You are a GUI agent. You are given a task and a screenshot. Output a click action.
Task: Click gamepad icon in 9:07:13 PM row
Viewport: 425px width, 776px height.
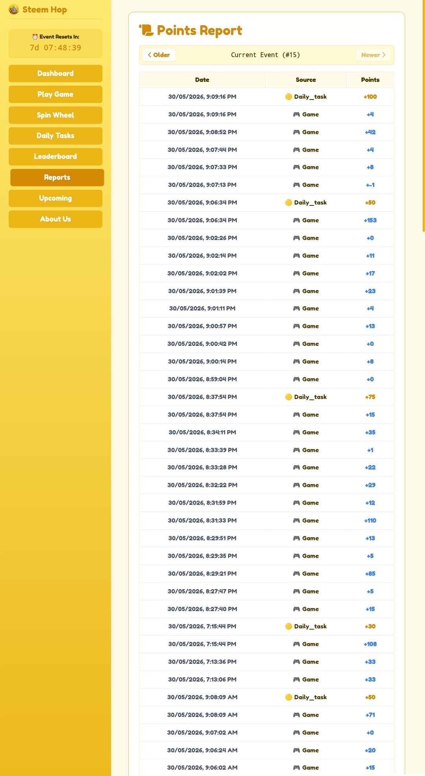pos(296,185)
